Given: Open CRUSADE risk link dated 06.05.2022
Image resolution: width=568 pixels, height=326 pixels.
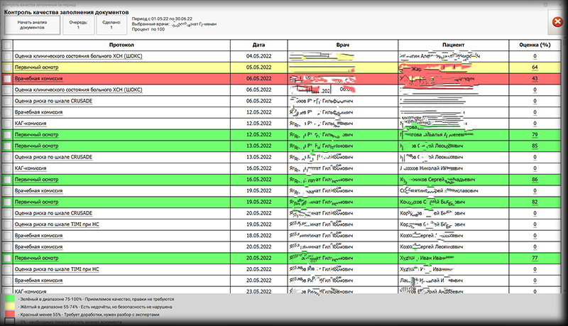Looking at the screenshot, I should tap(53, 101).
